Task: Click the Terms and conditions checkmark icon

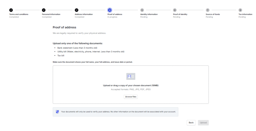Action: pos(11,10)
